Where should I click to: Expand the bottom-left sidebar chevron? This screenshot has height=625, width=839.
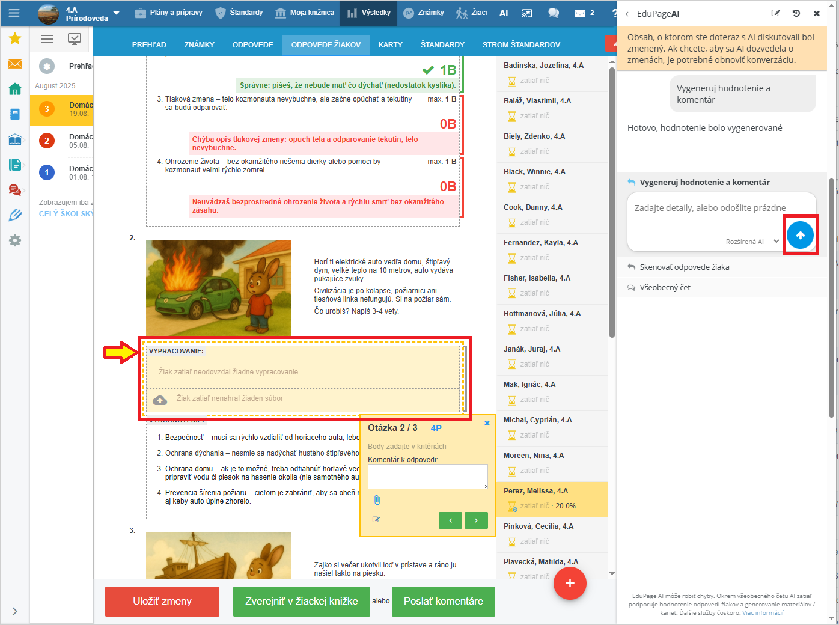pos(15,611)
